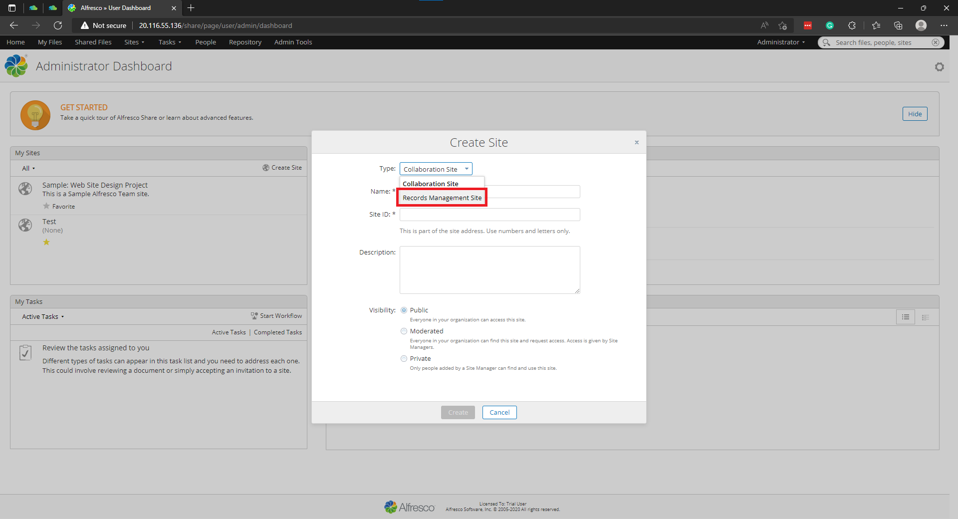Click the Alfresco logo beside dashboard title

[x=16, y=66]
